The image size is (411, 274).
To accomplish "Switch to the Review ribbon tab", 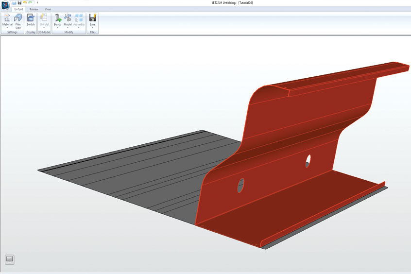I will 34,9.
